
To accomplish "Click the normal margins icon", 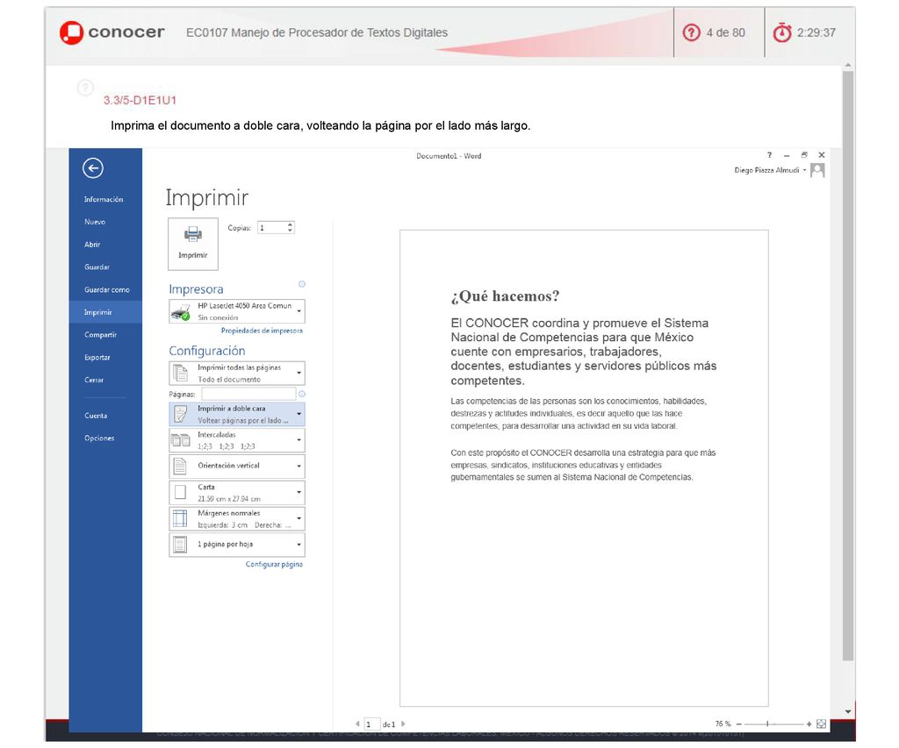I will (180, 518).
